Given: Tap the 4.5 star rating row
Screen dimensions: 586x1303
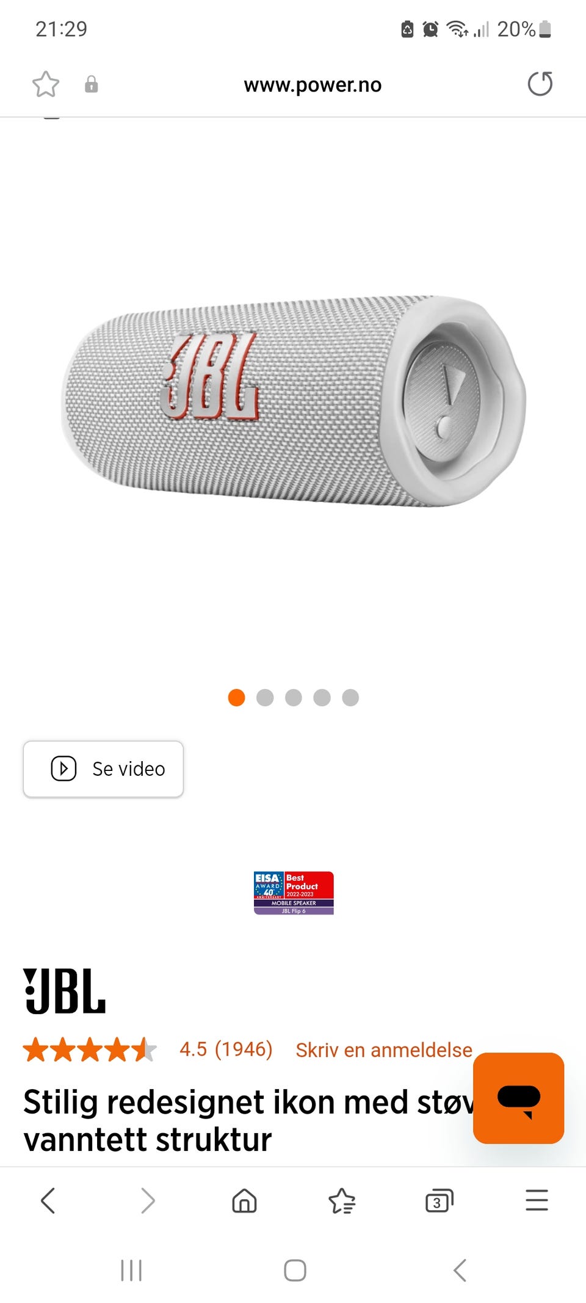Looking at the screenshot, I should 148,1049.
